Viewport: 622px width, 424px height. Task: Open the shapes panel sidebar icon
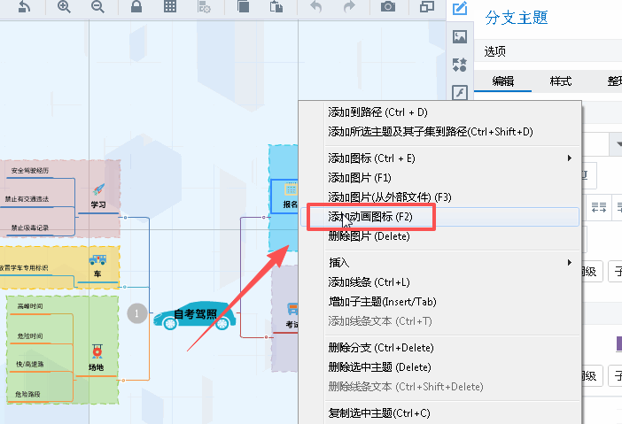(x=460, y=65)
